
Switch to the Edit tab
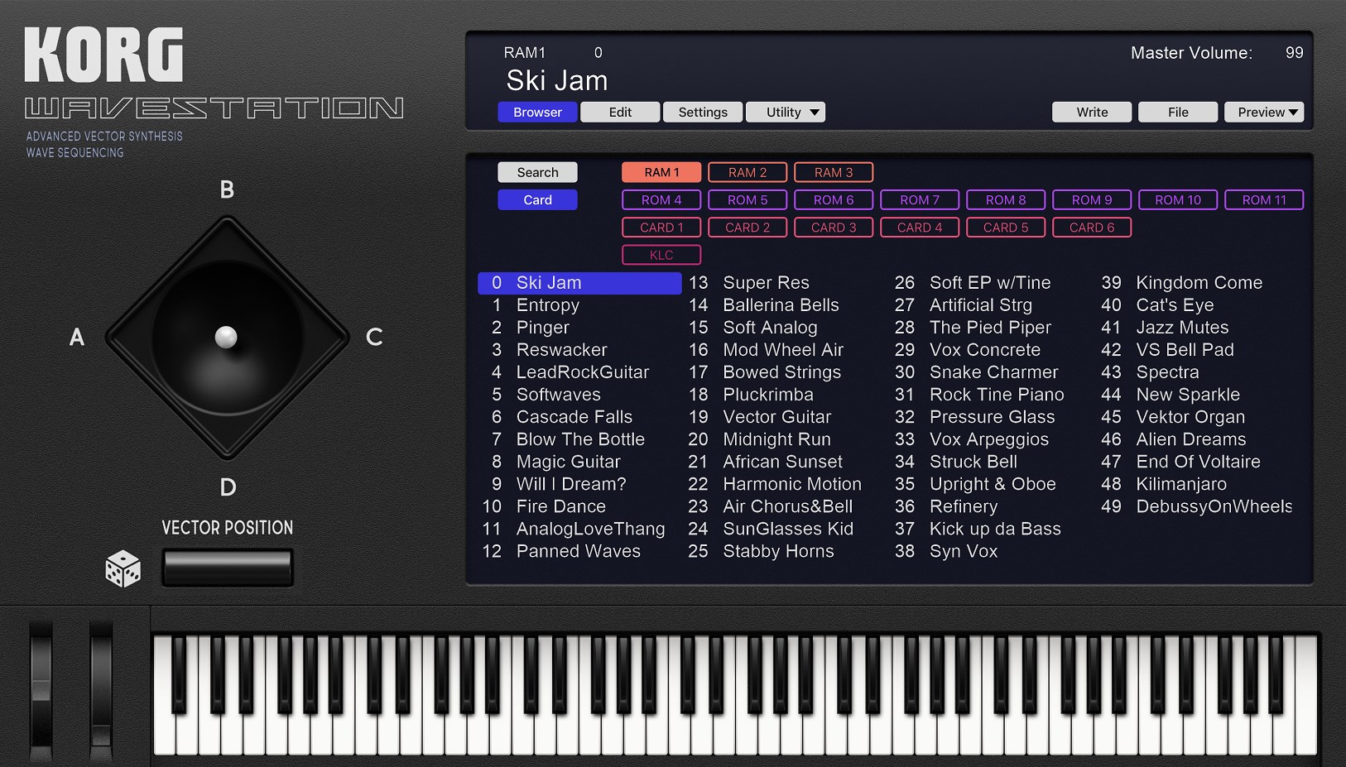click(x=620, y=112)
